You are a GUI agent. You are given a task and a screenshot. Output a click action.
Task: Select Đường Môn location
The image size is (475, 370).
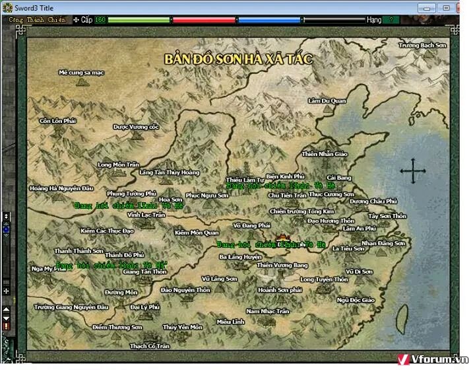pos(121,292)
